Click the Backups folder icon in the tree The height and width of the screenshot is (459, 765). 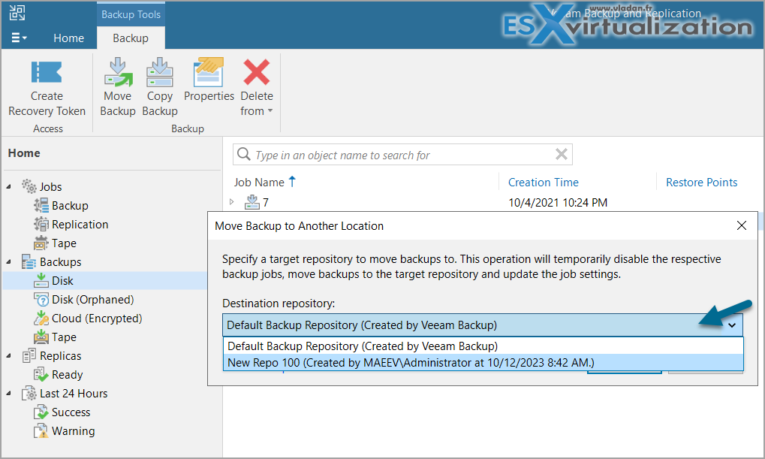29,261
